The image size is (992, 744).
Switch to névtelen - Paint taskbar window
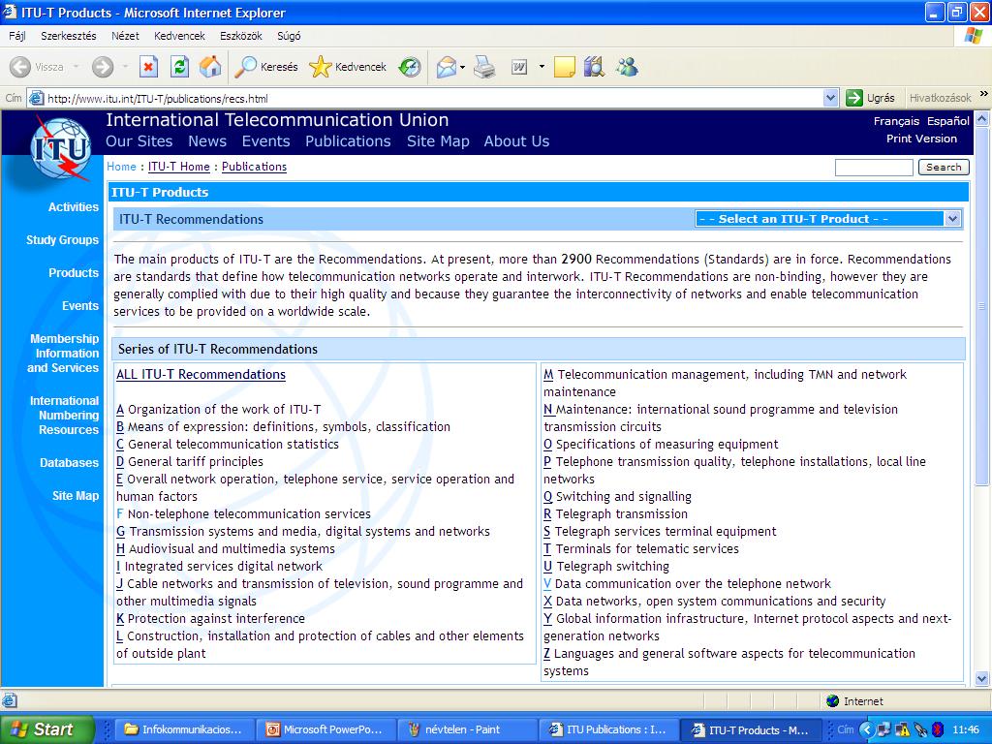click(467, 729)
